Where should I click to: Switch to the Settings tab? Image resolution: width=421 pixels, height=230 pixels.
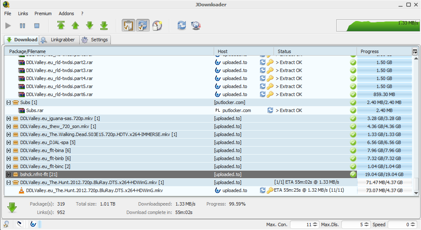pos(95,40)
